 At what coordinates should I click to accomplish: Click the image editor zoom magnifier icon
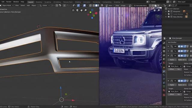159,10
